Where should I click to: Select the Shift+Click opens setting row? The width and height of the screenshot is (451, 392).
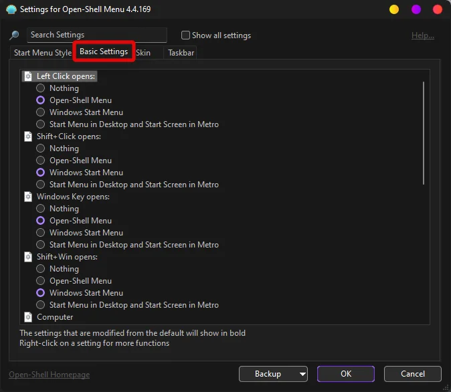(62, 136)
